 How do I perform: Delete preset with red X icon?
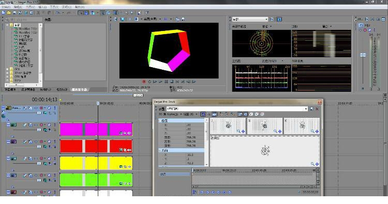[x=317, y=109]
